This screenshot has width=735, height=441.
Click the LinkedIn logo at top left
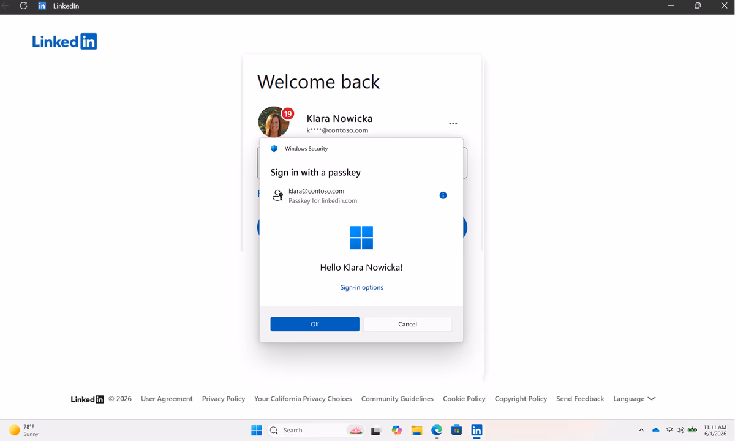[x=64, y=42]
